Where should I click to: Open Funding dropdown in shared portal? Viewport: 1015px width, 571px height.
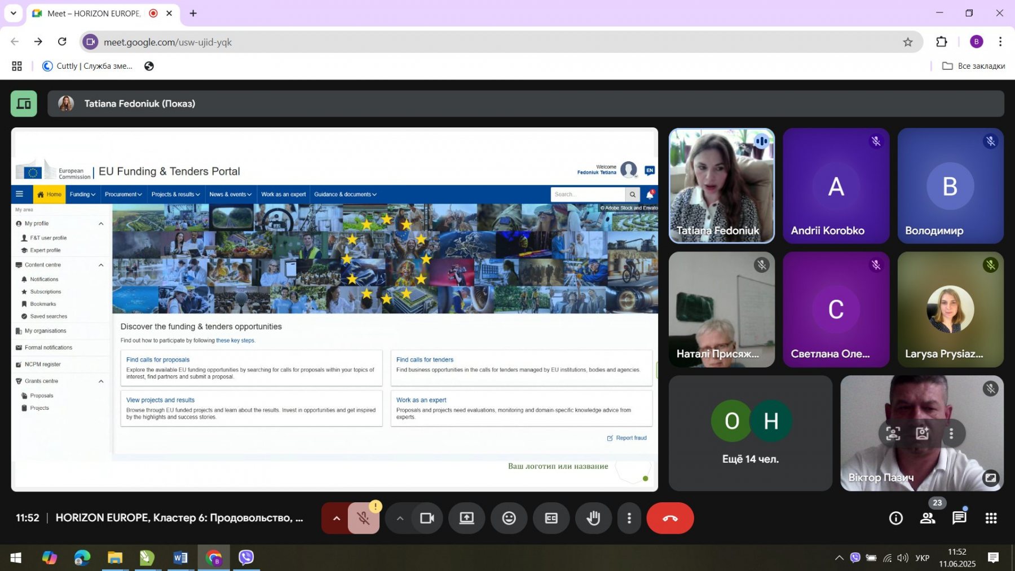tap(82, 194)
